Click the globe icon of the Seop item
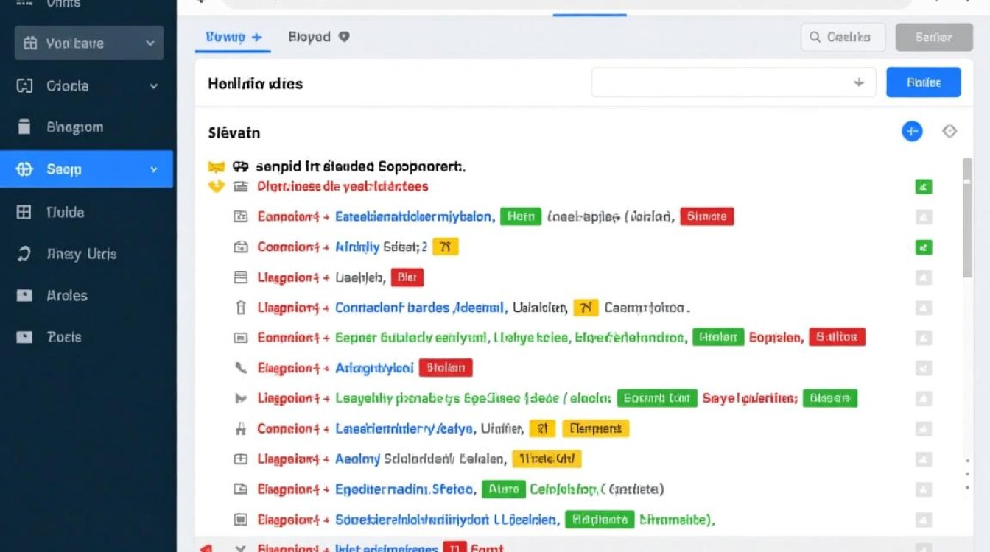990x552 pixels. [24, 169]
